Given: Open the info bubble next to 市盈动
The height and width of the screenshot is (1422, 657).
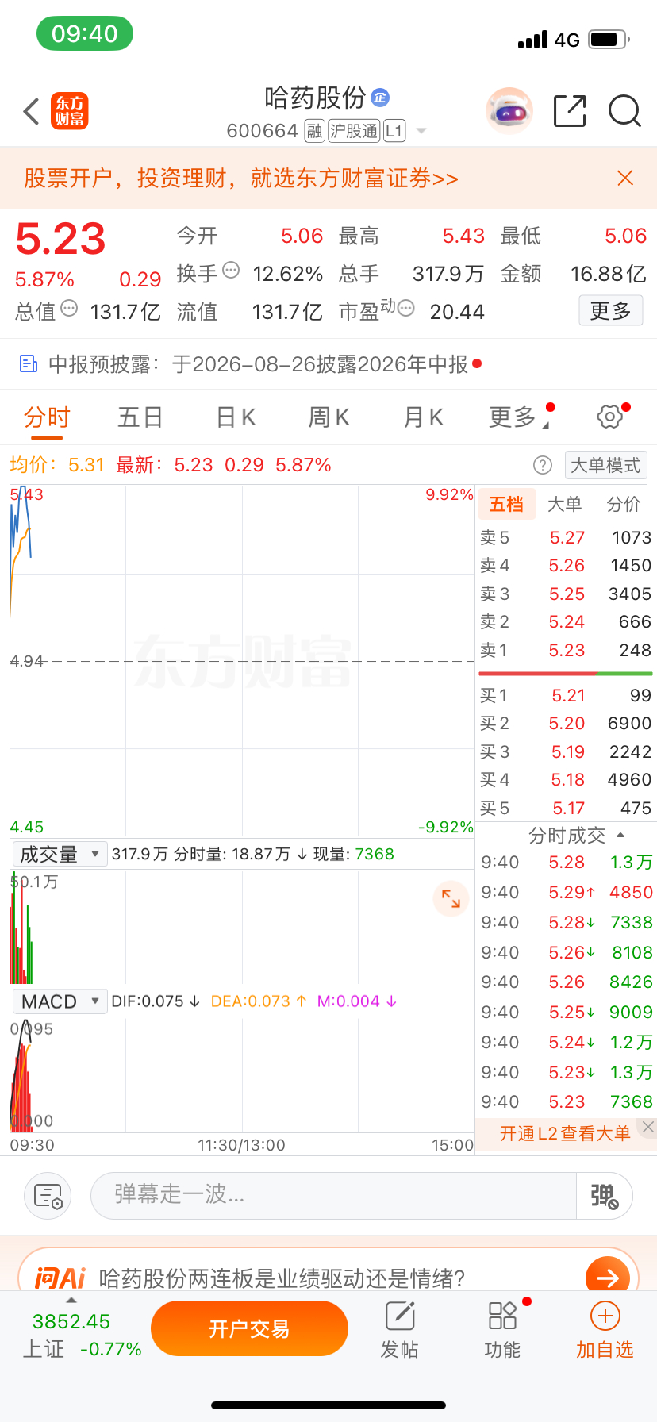Looking at the screenshot, I should [x=405, y=308].
